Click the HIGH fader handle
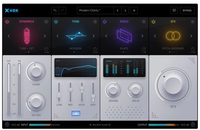This screenshot has height=130, width=200. pos(82,88)
